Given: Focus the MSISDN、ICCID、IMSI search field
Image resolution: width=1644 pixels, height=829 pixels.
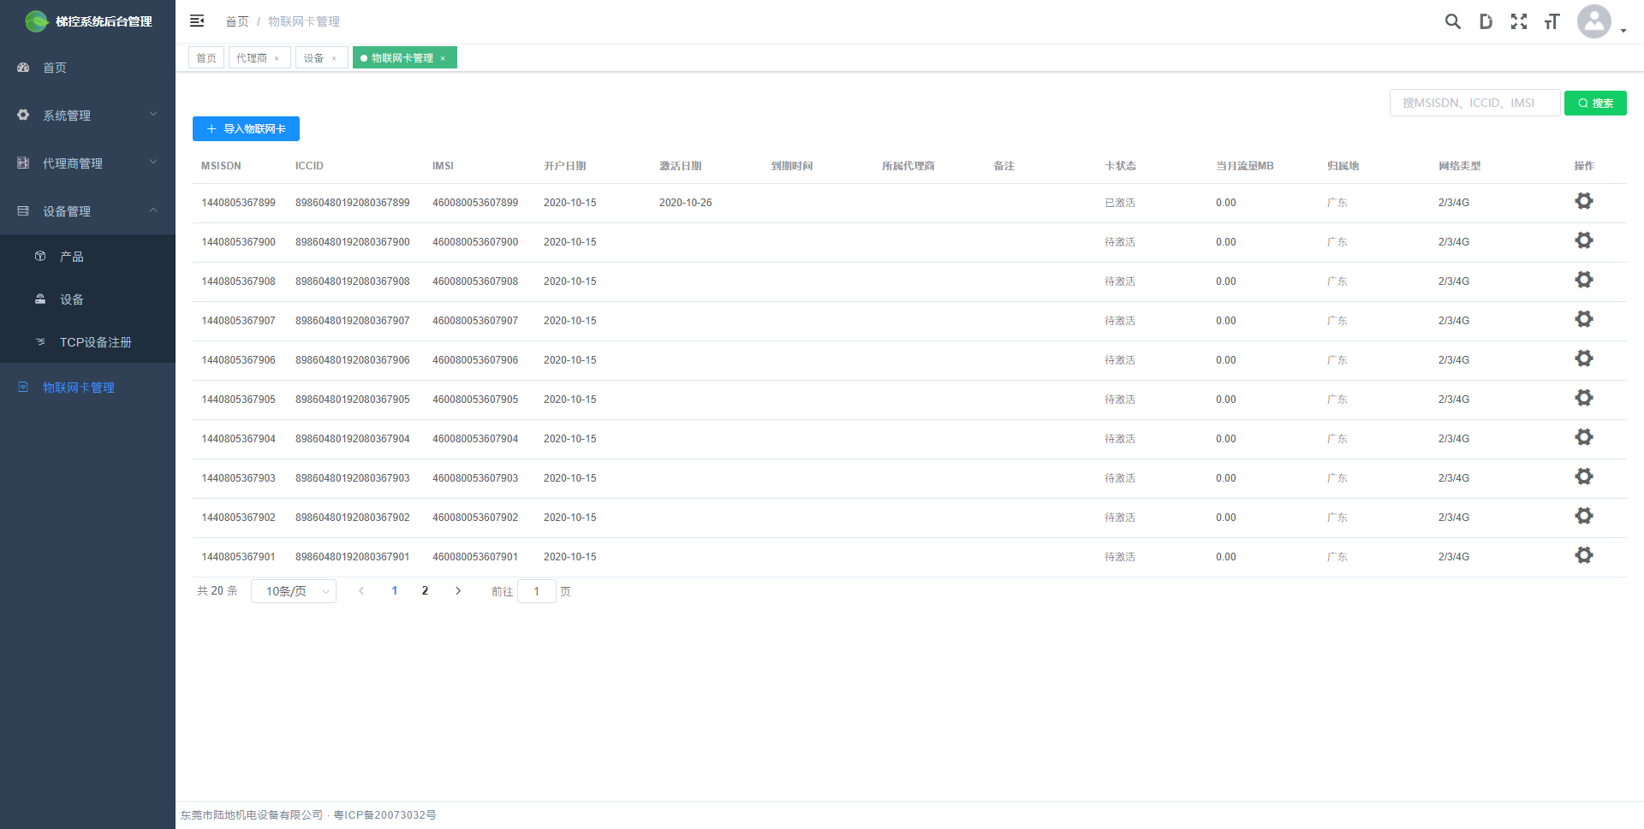Looking at the screenshot, I should pyautogui.click(x=1474, y=103).
